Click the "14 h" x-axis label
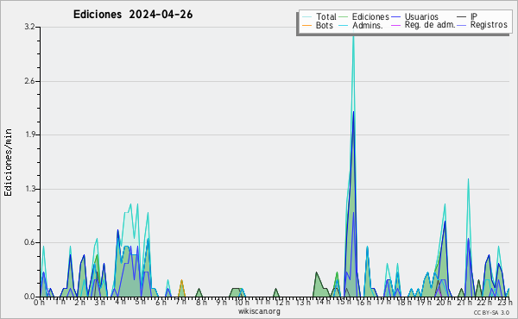This screenshot has height=319, width=518. click(x=324, y=302)
